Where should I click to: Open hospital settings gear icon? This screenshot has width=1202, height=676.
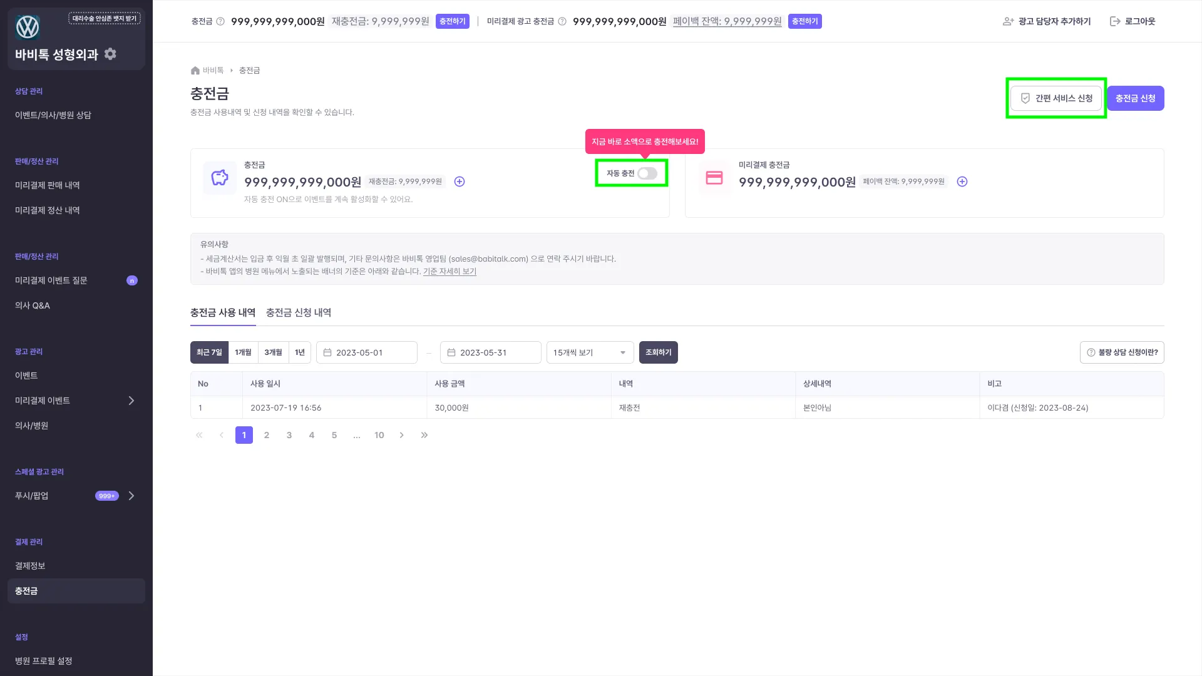click(111, 54)
